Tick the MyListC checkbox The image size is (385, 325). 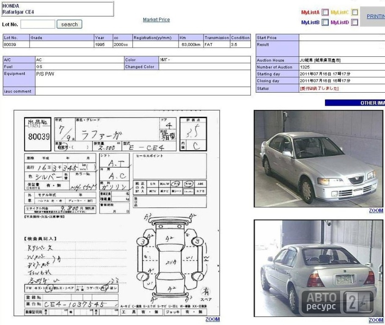click(355, 12)
